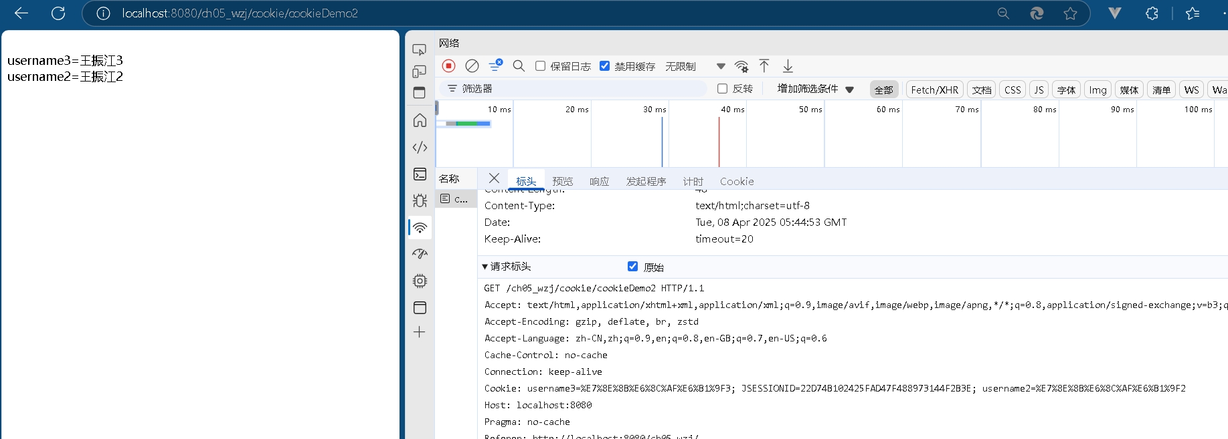Open the Cookie tab

(736, 181)
